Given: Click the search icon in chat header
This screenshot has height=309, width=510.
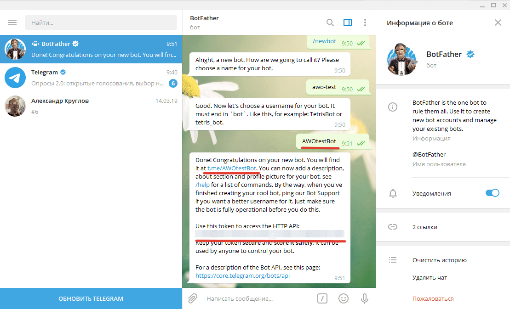Looking at the screenshot, I should pyautogui.click(x=330, y=22).
